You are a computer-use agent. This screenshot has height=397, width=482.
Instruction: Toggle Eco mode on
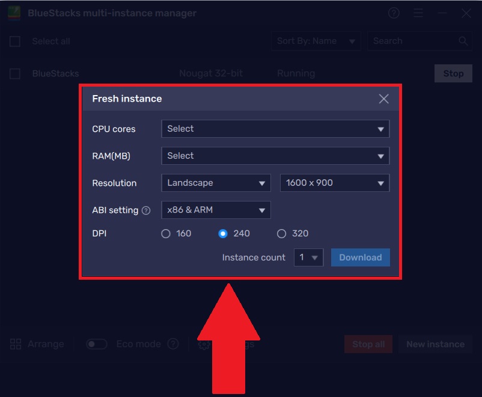(96, 344)
